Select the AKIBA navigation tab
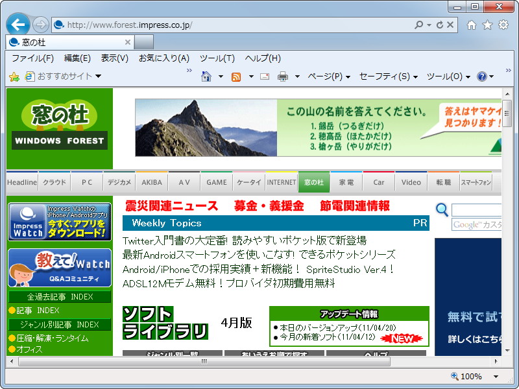Image resolution: width=519 pixels, height=389 pixels. pyautogui.click(x=152, y=182)
